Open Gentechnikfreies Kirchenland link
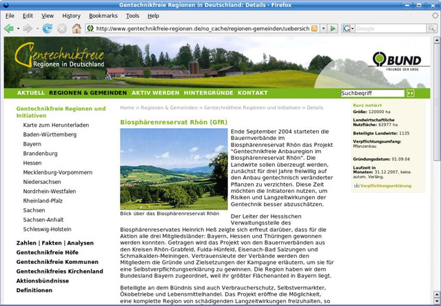 pyautogui.click(x=60, y=272)
